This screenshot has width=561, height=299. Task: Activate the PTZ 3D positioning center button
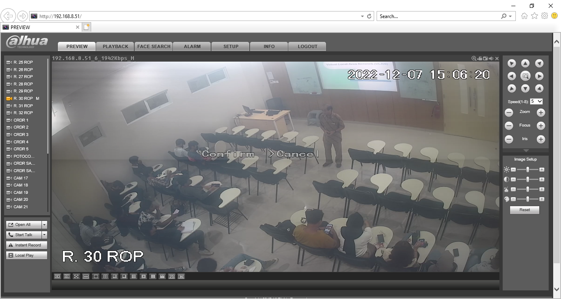[x=525, y=76]
